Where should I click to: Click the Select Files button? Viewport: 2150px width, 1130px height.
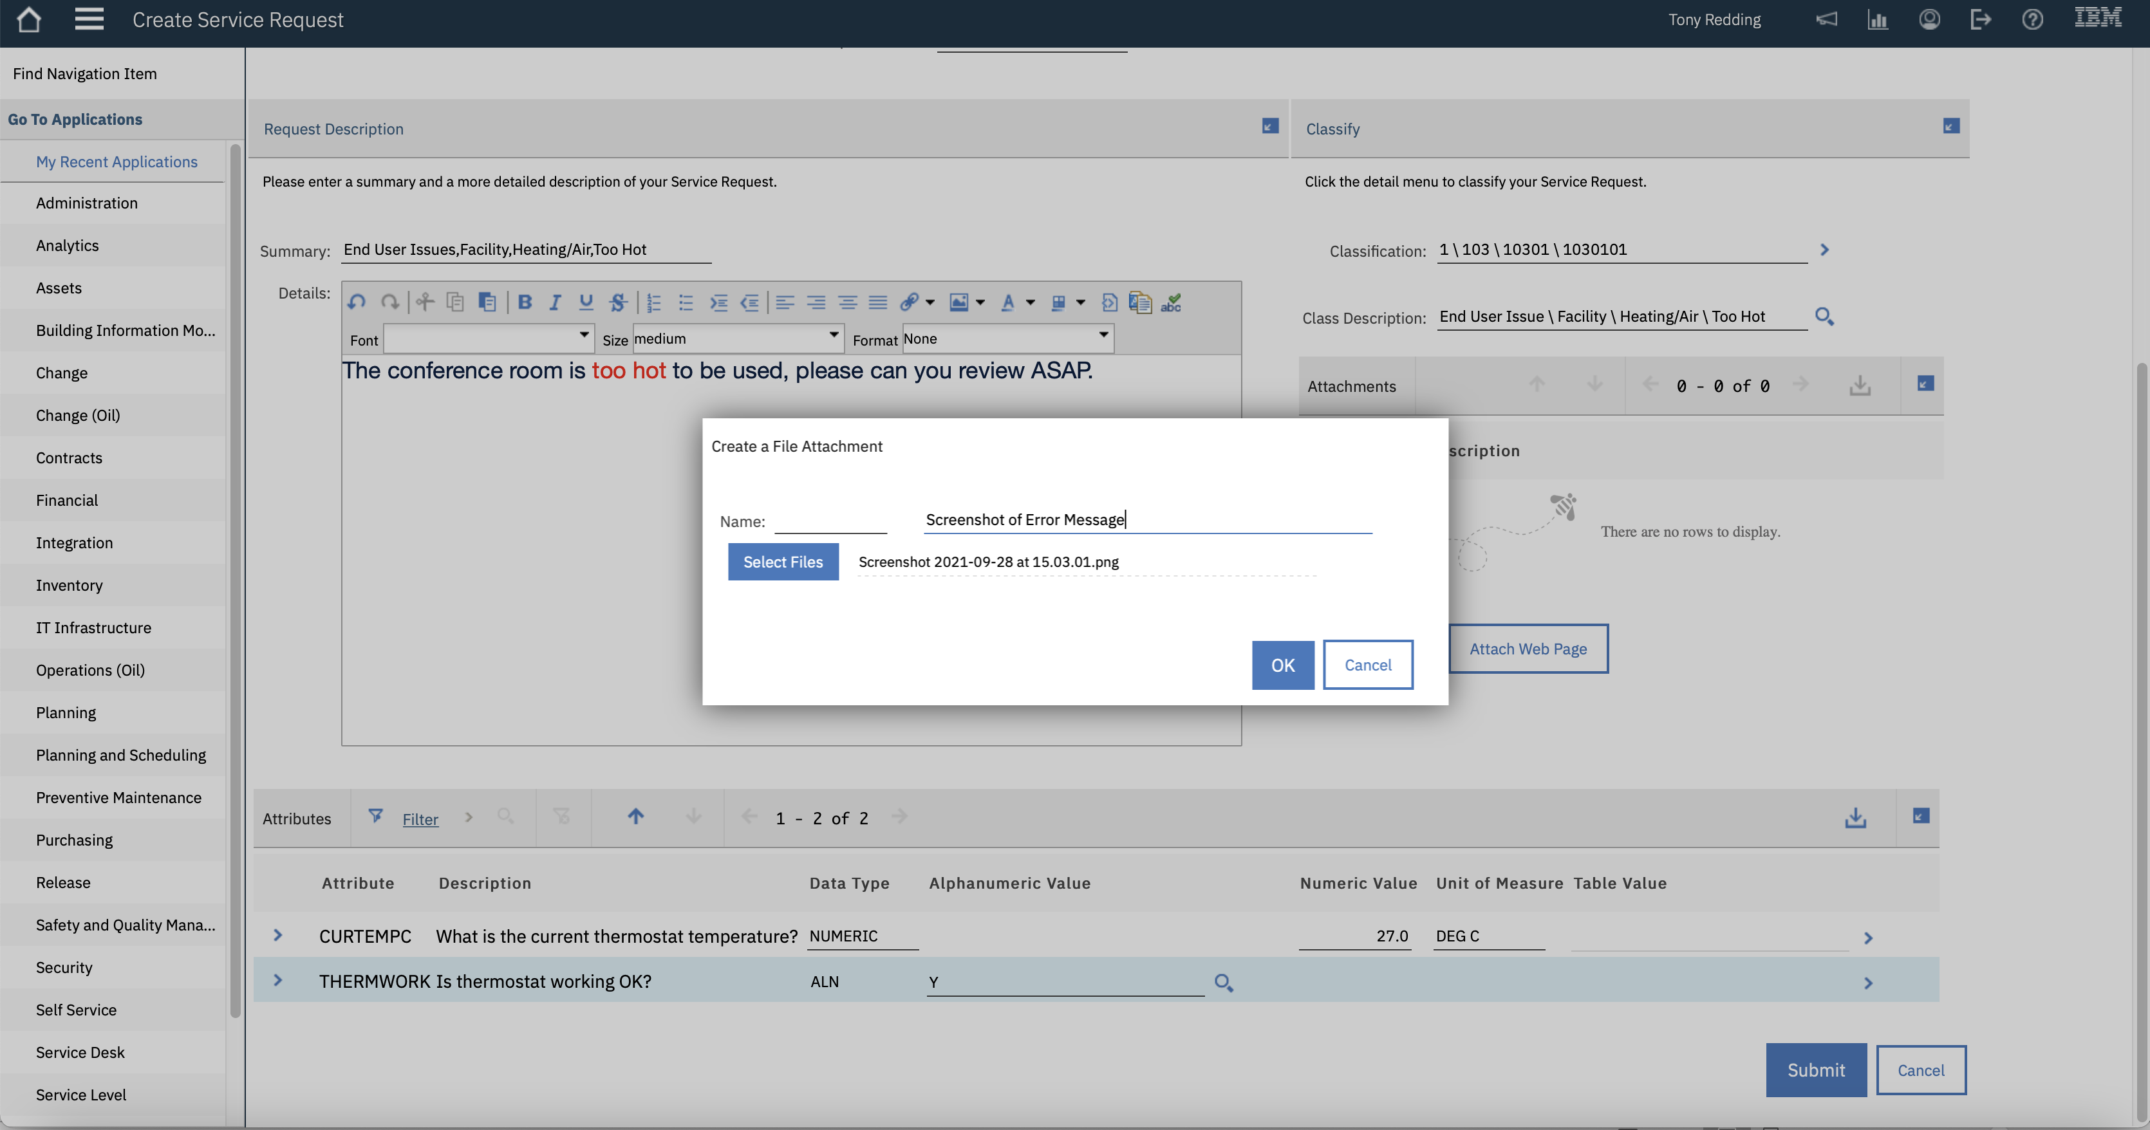tap(783, 562)
